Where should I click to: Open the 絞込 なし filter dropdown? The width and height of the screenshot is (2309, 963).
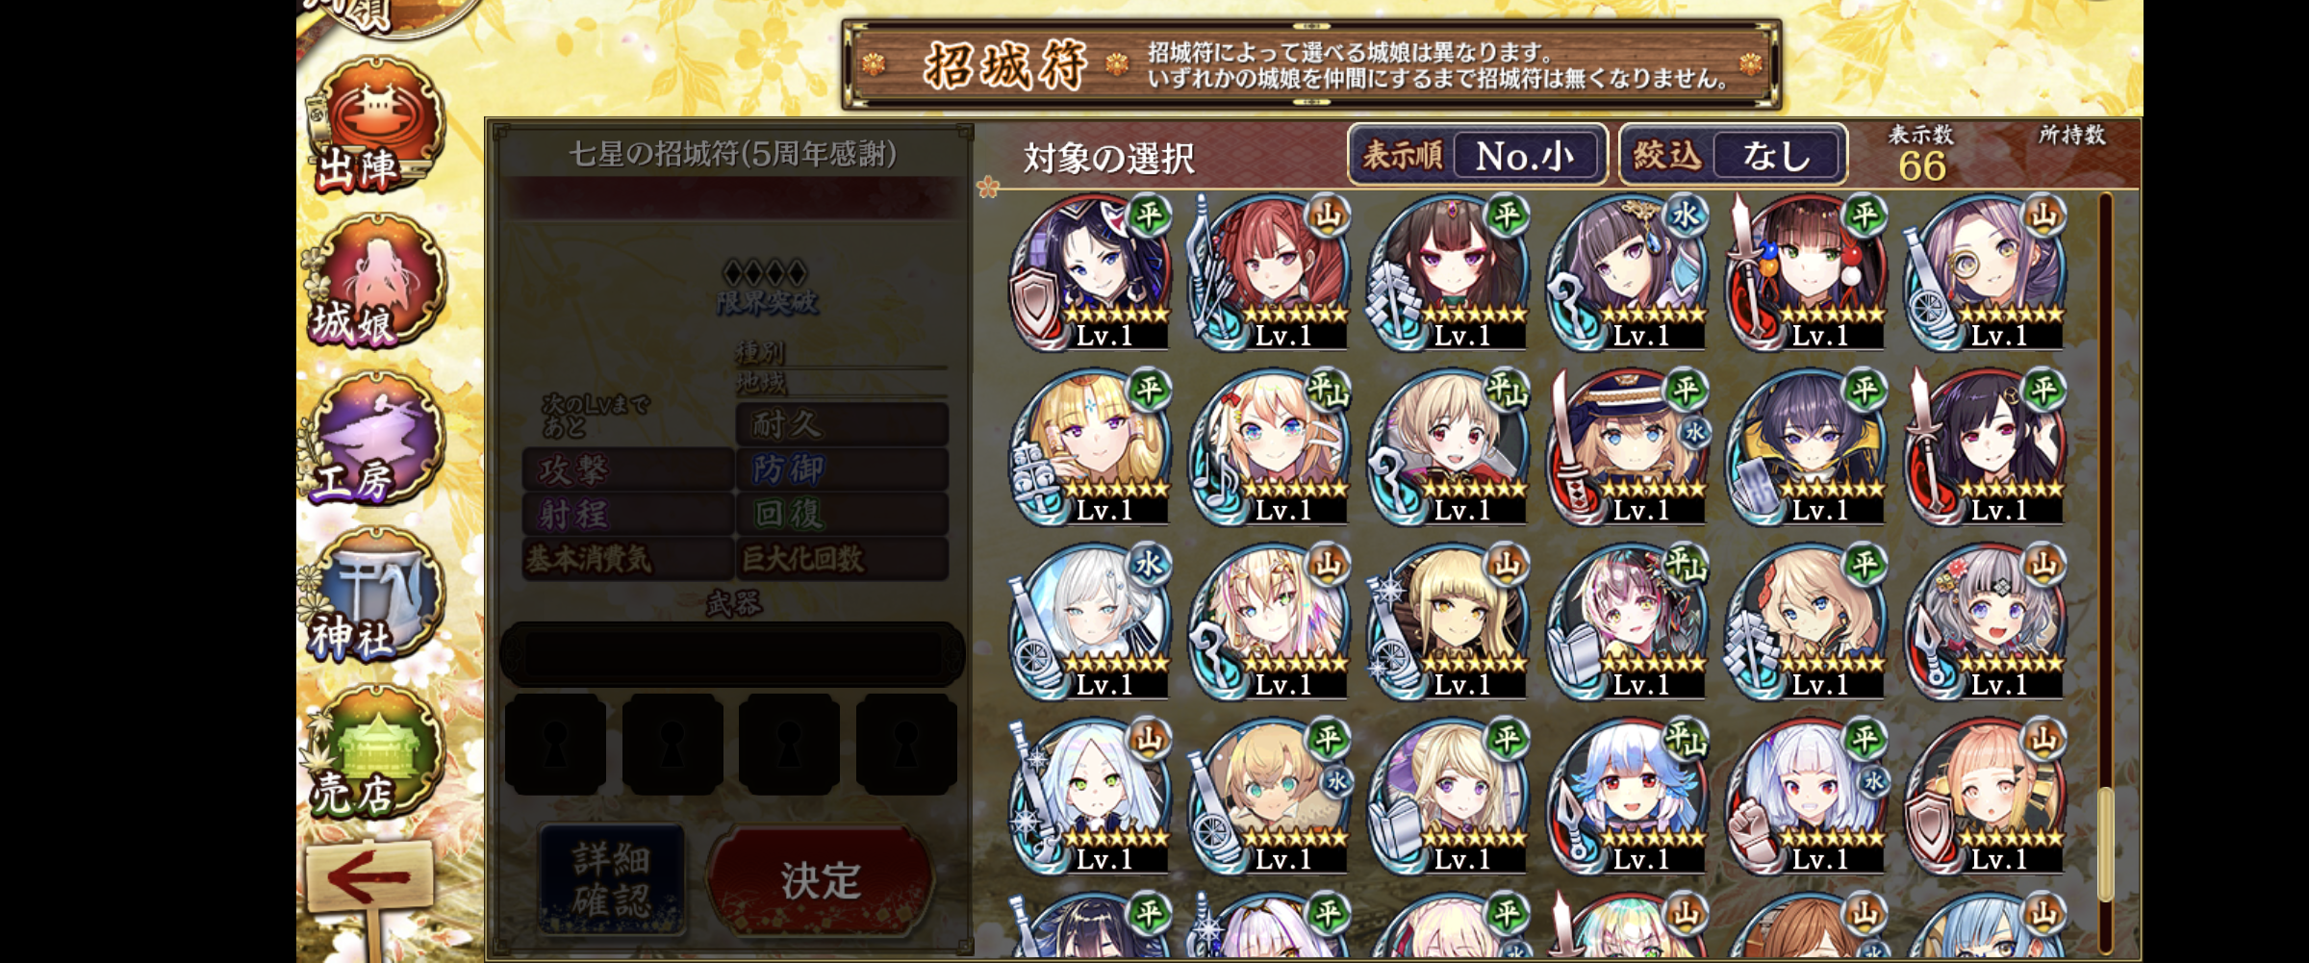[1734, 155]
